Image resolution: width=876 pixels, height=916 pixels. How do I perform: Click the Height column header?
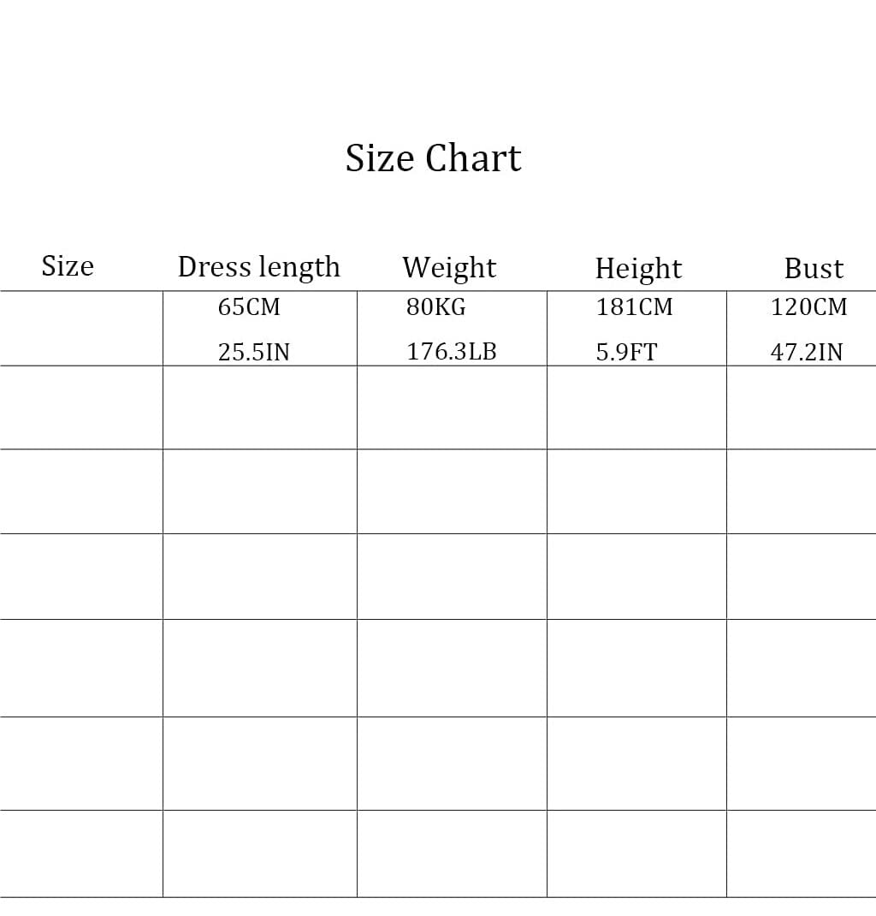click(x=638, y=270)
